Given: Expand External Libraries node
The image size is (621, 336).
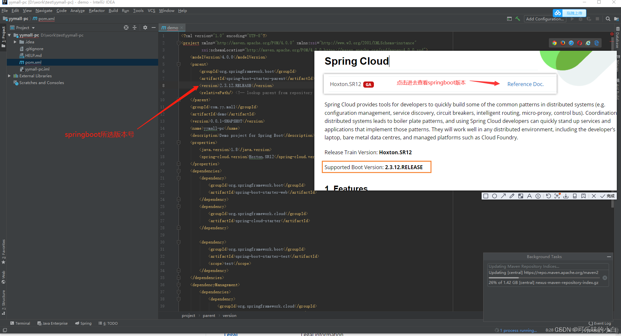Looking at the screenshot, I should 9,76.
